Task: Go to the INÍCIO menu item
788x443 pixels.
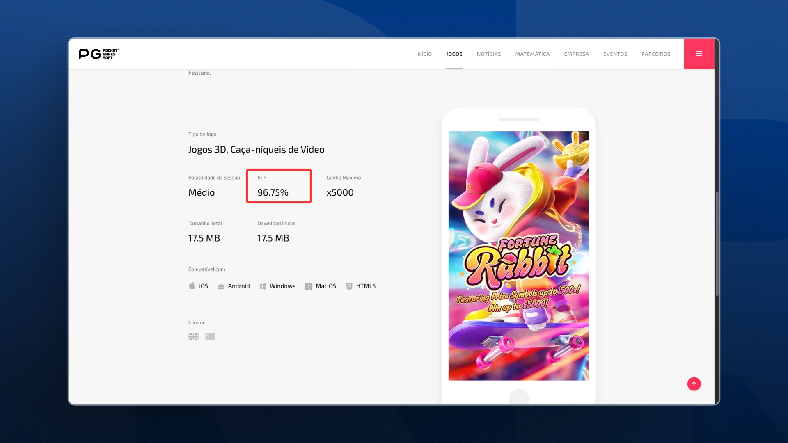Action: pos(424,54)
